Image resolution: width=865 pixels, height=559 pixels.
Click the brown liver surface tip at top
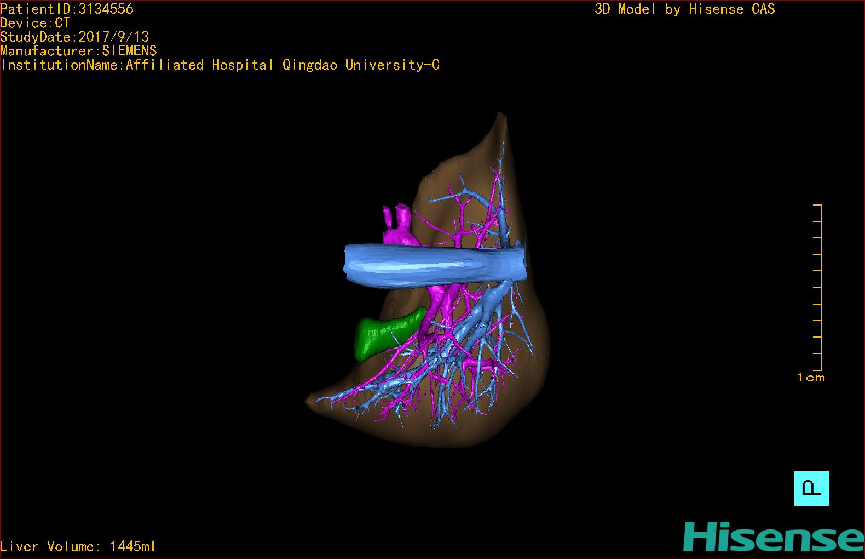500,123
